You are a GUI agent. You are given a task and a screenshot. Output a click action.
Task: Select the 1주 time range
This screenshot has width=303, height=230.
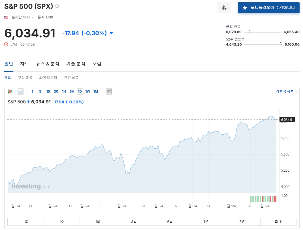(x=62, y=222)
